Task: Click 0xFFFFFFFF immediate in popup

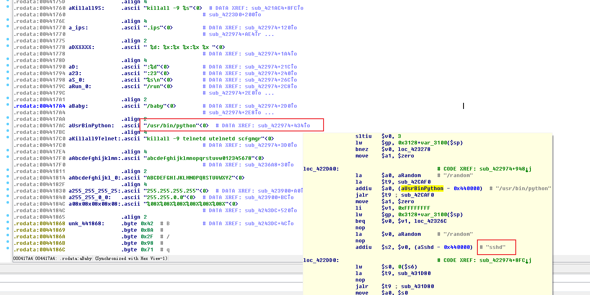Action: click(414, 208)
